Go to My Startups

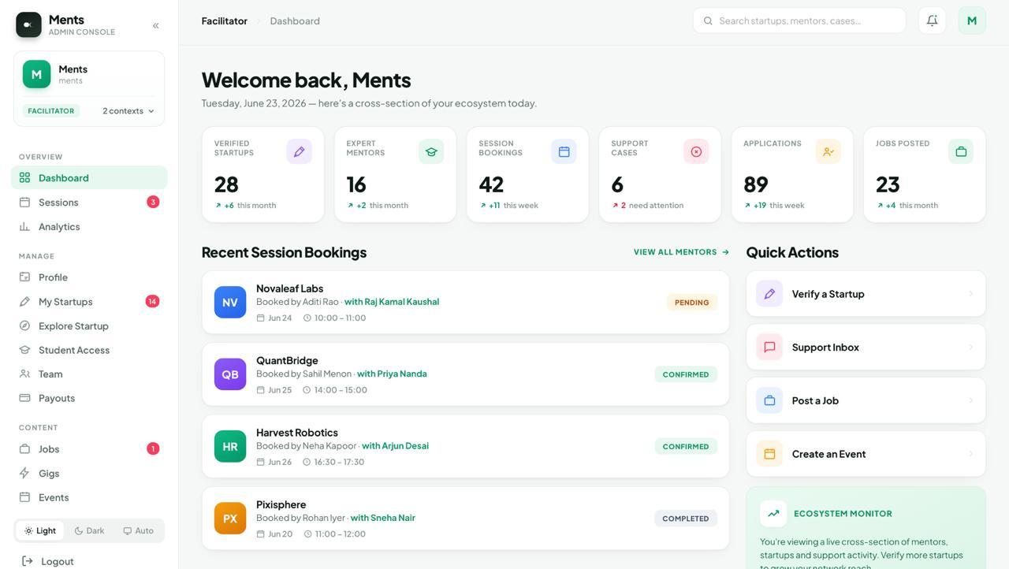pos(89,301)
